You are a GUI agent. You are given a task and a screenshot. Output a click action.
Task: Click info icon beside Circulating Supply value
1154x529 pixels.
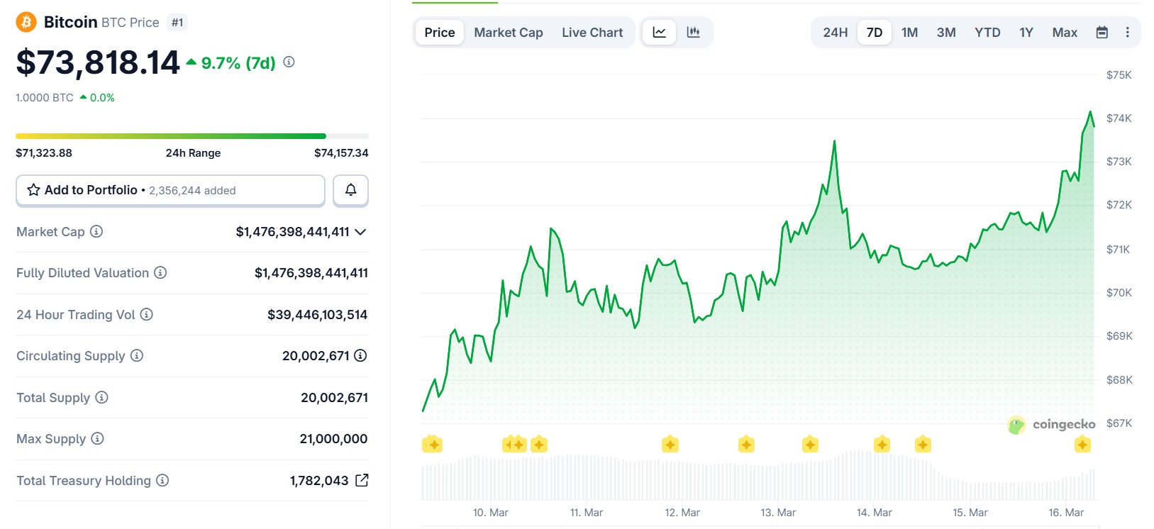tap(360, 356)
